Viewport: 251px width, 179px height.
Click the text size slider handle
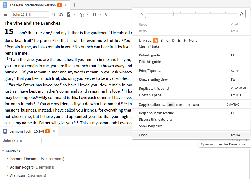click(173, 14)
